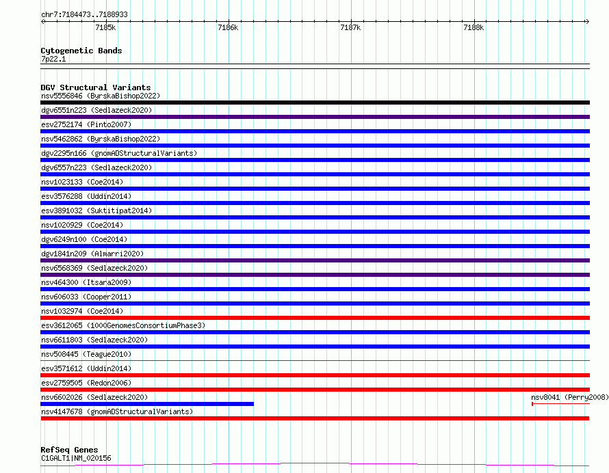The height and width of the screenshot is (473, 609).
Task: Click the 7p22.1 band label
Action: click(53, 59)
